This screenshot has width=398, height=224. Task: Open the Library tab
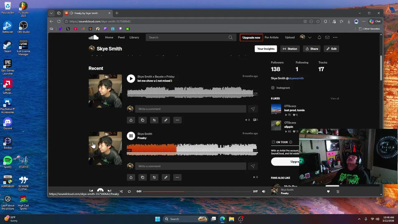pos(134,37)
